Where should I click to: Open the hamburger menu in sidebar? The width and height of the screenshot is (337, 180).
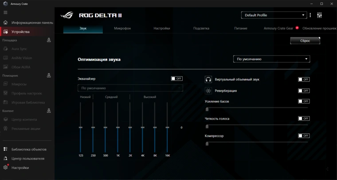coord(5,12)
